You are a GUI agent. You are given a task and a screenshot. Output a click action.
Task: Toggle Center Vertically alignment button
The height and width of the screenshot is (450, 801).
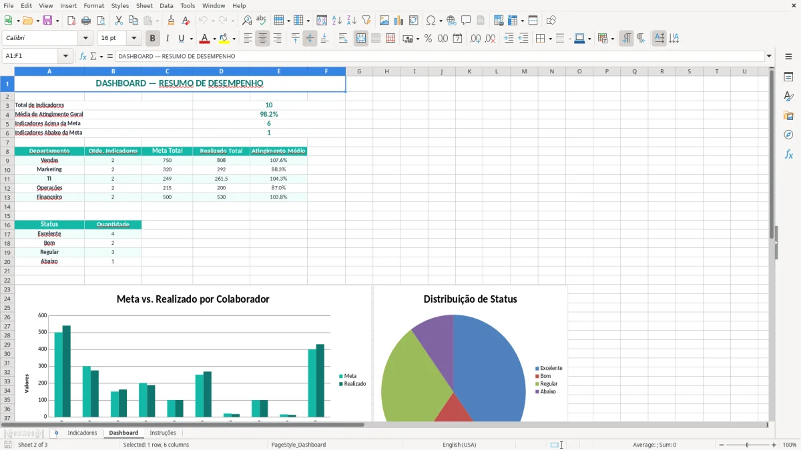310,39
